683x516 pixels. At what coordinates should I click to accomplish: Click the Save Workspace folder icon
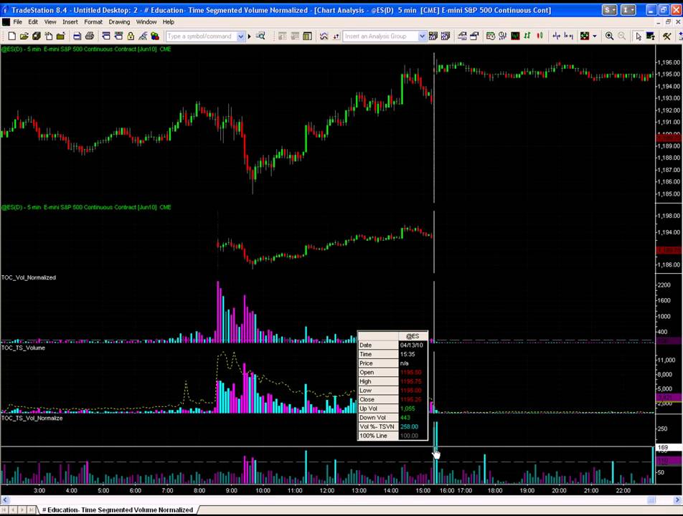60,36
